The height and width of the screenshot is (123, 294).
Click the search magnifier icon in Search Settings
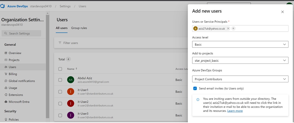click(6, 33)
